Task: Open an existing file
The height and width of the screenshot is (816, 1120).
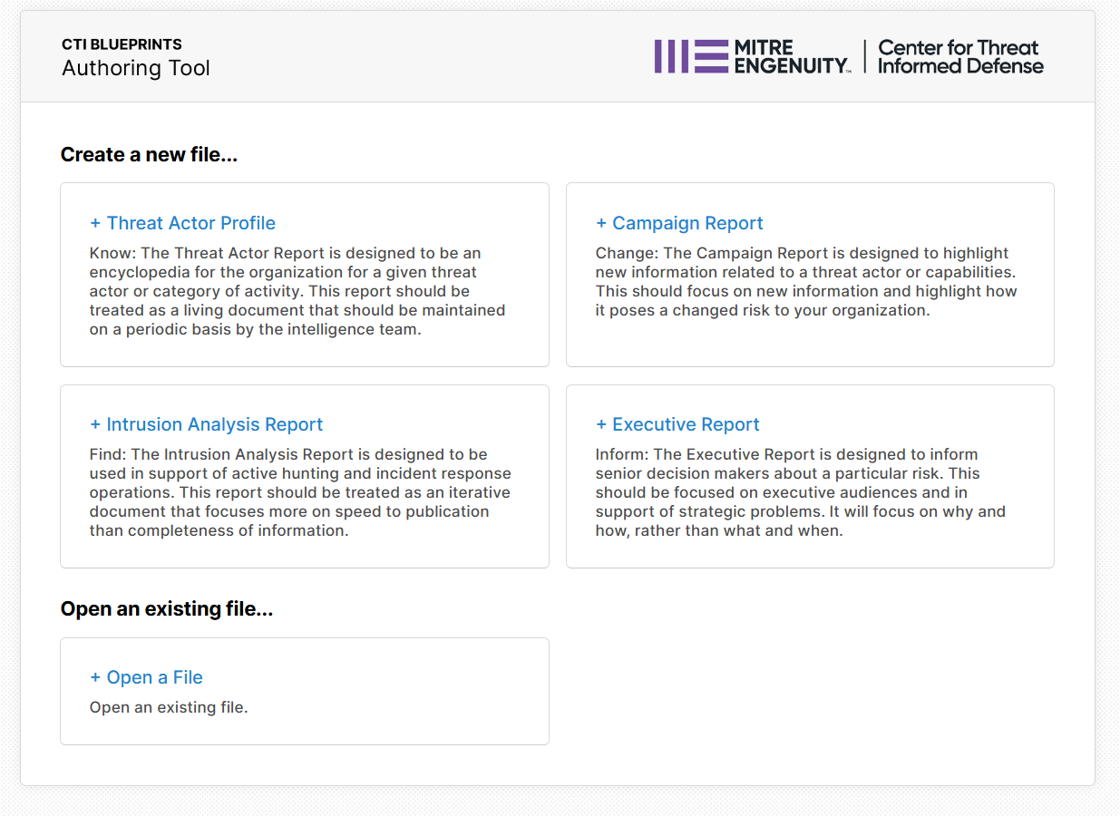Action: click(x=154, y=676)
